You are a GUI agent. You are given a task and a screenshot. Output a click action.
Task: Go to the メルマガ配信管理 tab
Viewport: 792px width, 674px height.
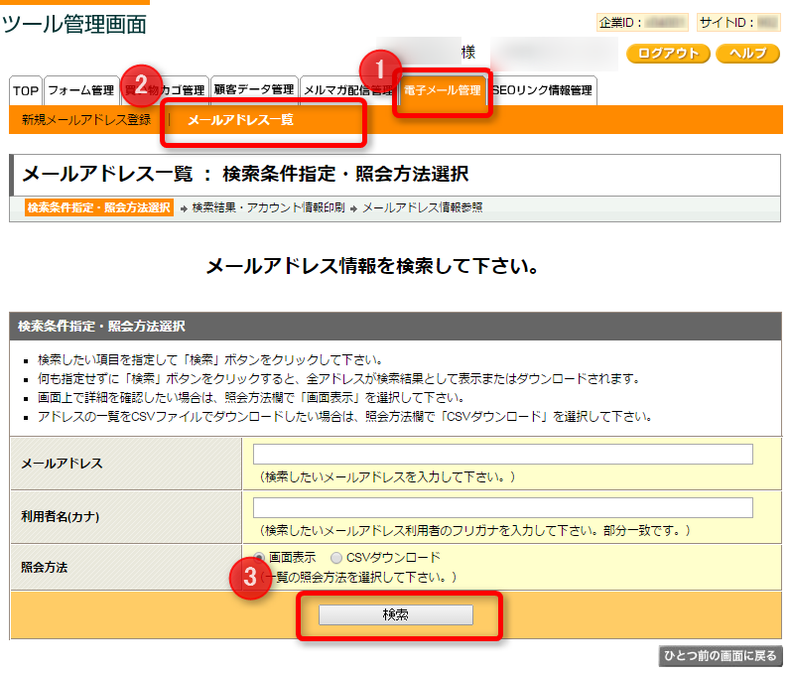(x=346, y=91)
